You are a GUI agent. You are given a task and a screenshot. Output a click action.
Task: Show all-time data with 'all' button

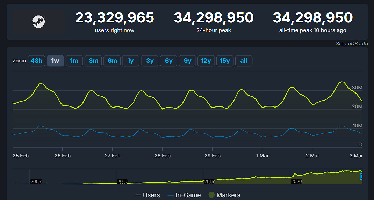point(244,61)
